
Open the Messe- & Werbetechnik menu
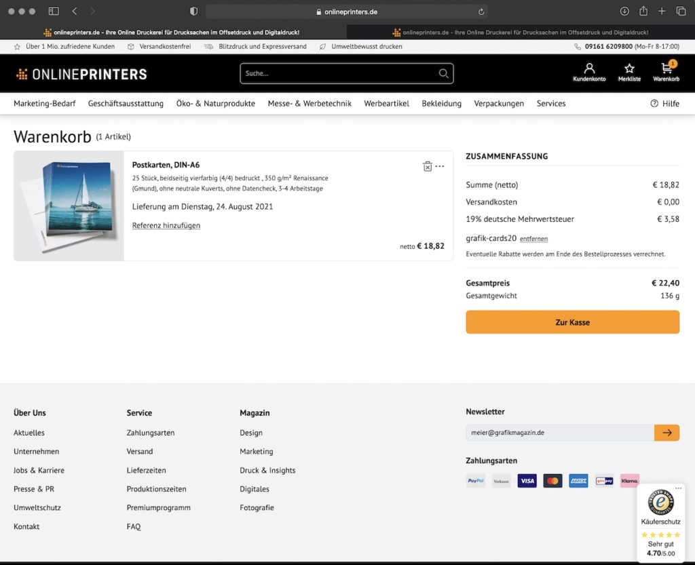pyautogui.click(x=309, y=104)
